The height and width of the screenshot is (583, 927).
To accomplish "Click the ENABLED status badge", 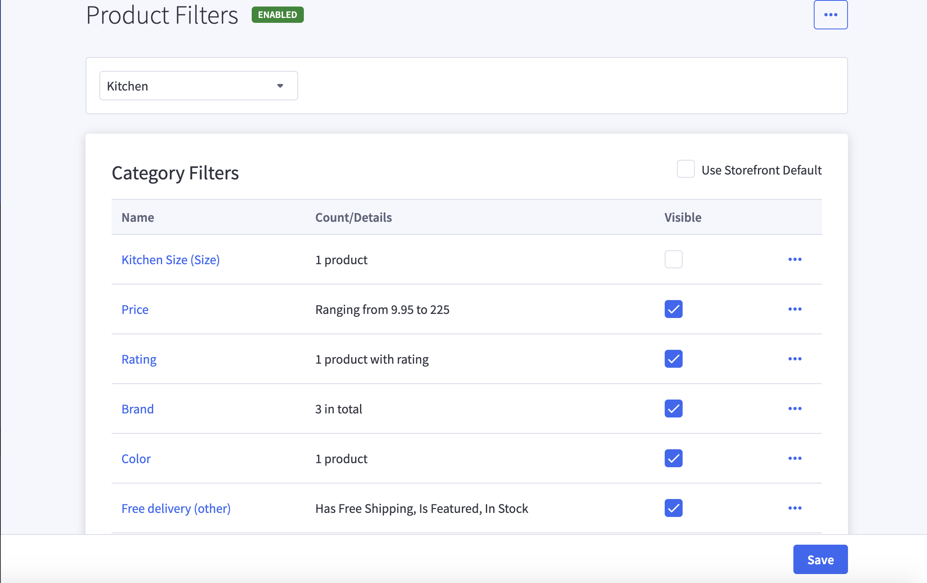I will point(277,14).
